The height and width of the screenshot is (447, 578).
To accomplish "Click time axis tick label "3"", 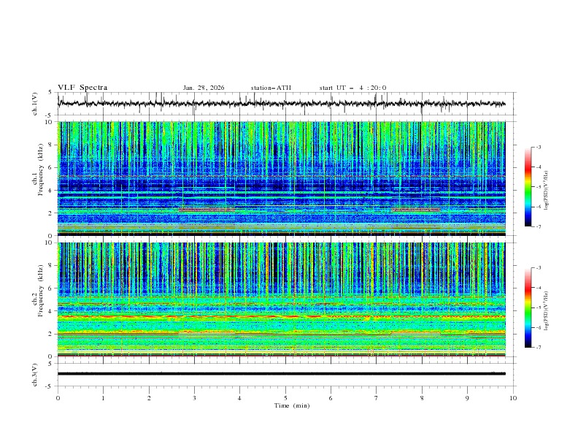I will 194,398.
